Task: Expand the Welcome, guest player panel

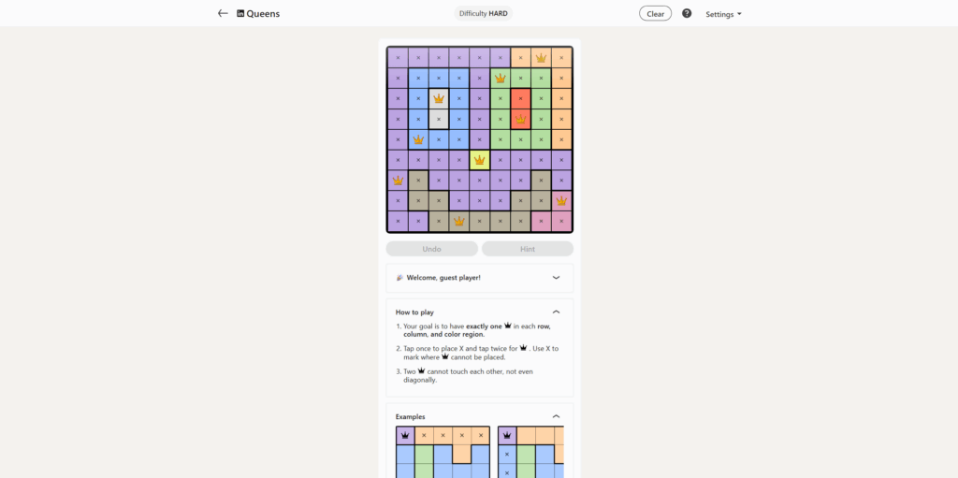Action: point(556,278)
